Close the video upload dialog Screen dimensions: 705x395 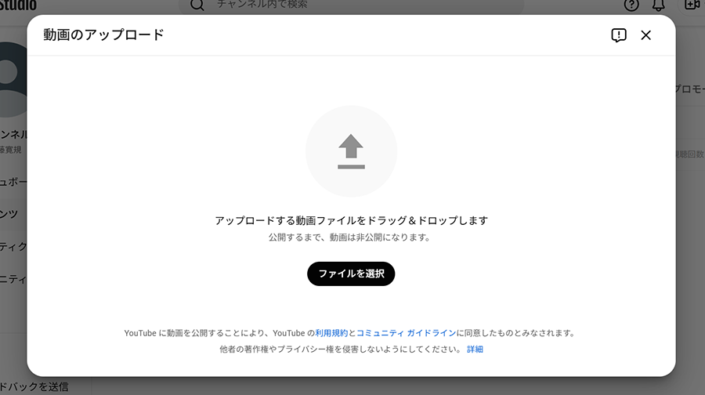tap(645, 35)
